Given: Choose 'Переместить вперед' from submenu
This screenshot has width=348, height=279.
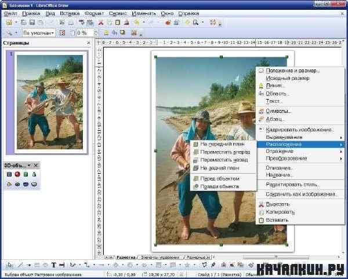Looking at the screenshot, I should point(223,152).
